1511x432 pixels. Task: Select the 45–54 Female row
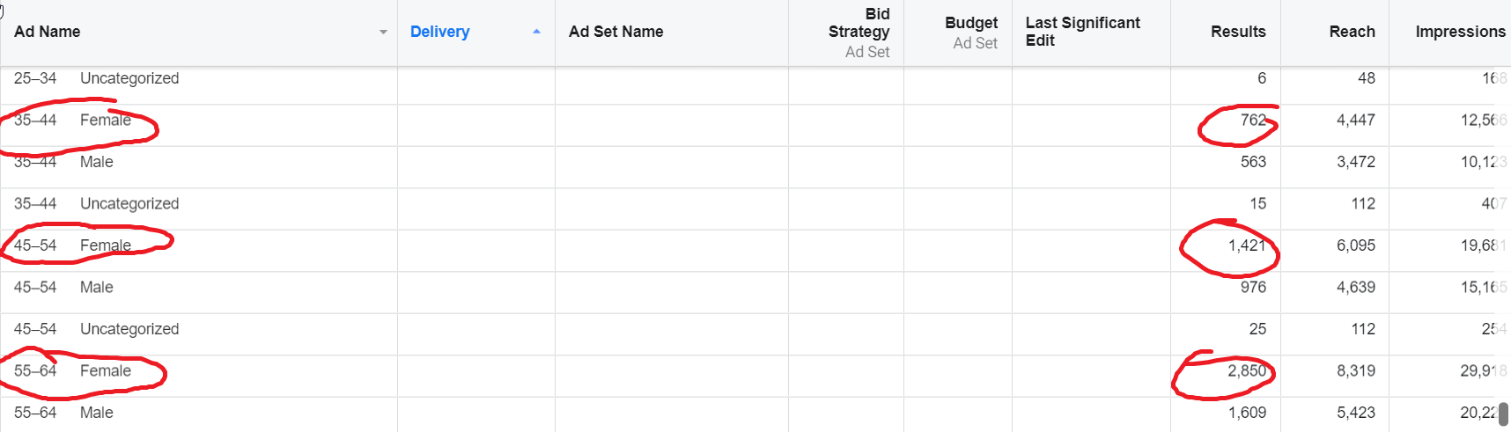coord(755,245)
